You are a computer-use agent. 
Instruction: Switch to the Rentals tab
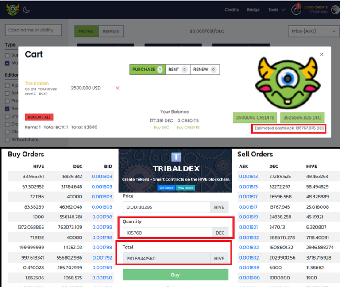coord(111,31)
